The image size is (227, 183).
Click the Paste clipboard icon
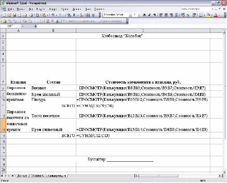pos(44,15)
